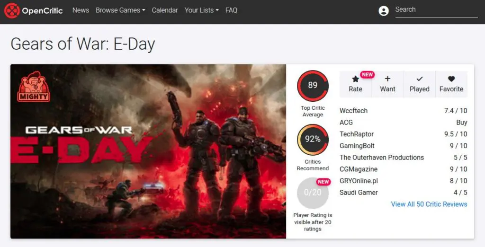Click the OpenCritic logo icon
Image resolution: width=485 pixels, height=247 pixels.
pos(12,10)
